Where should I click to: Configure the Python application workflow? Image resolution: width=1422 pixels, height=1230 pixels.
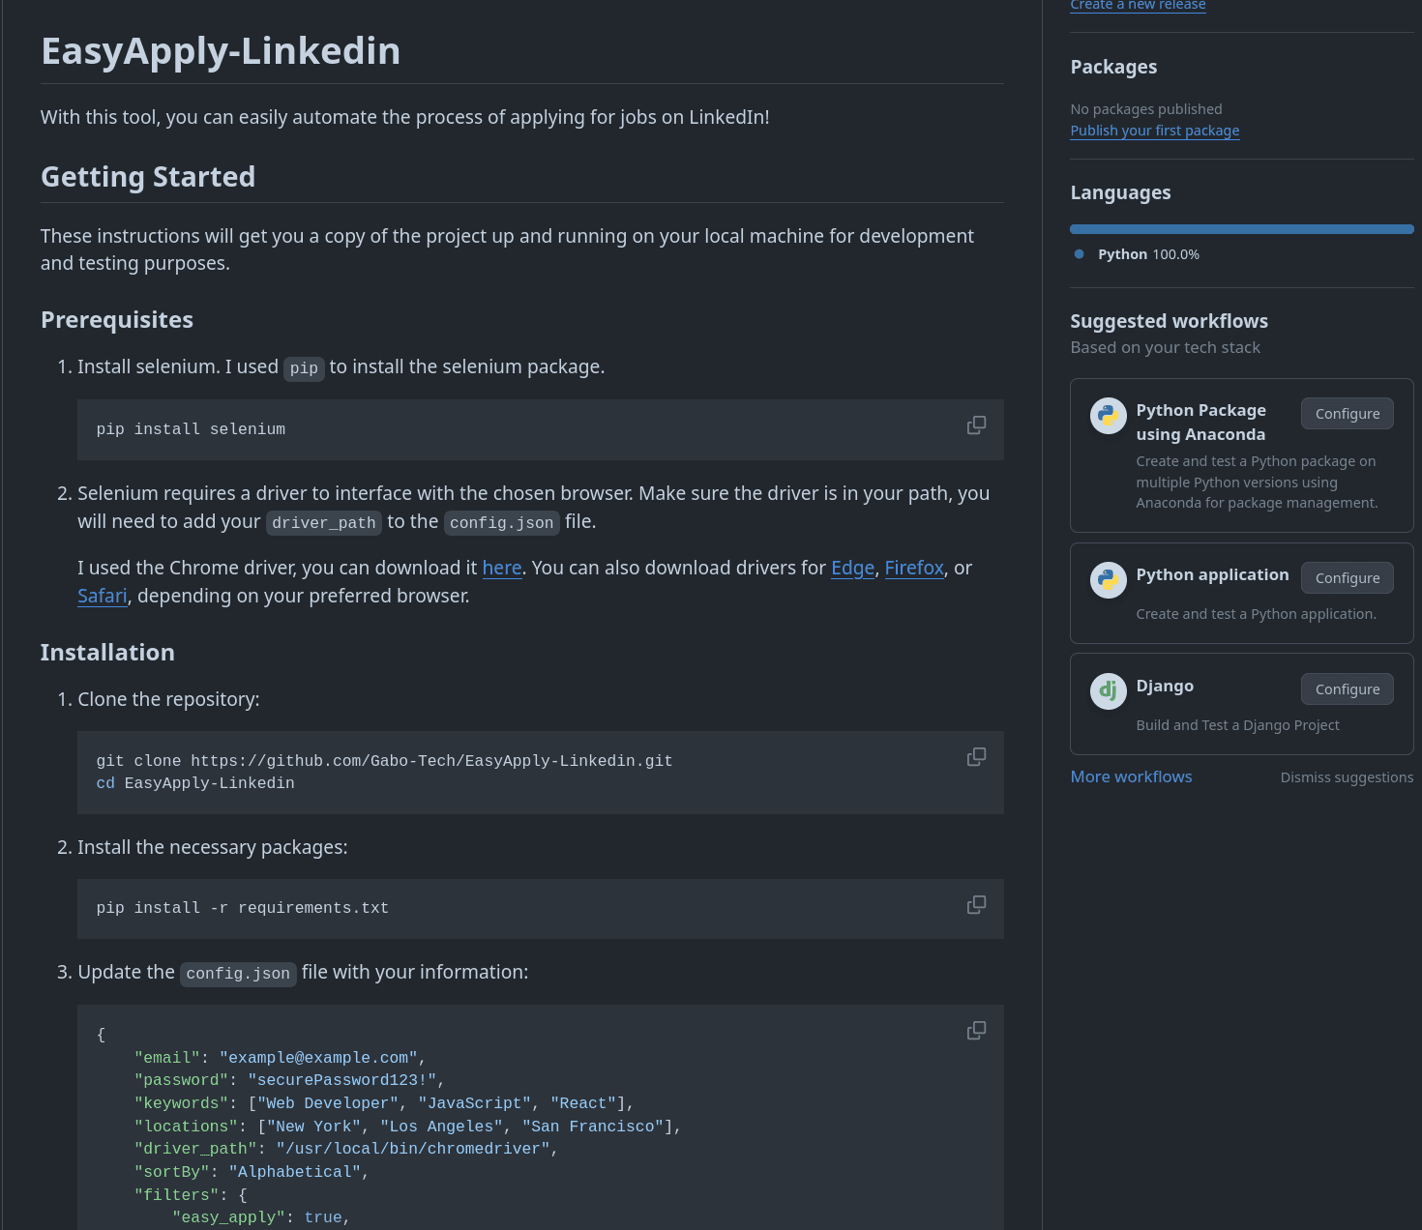click(x=1347, y=578)
